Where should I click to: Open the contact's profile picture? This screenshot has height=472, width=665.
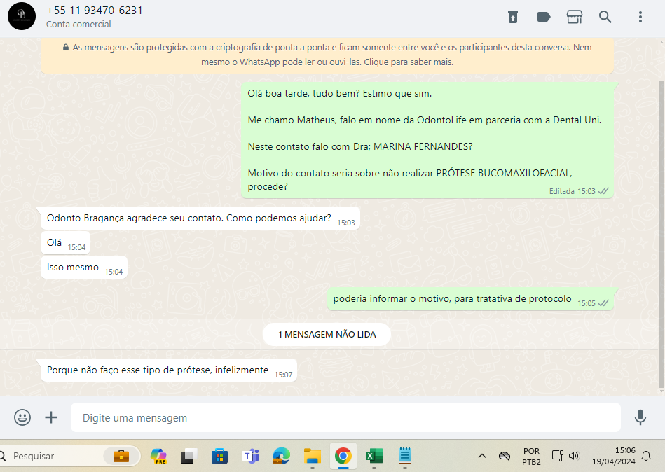(x=22, y=16)
